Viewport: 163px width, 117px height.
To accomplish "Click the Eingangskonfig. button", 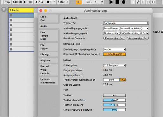I will pyautogui.click(x=114, y=38).
